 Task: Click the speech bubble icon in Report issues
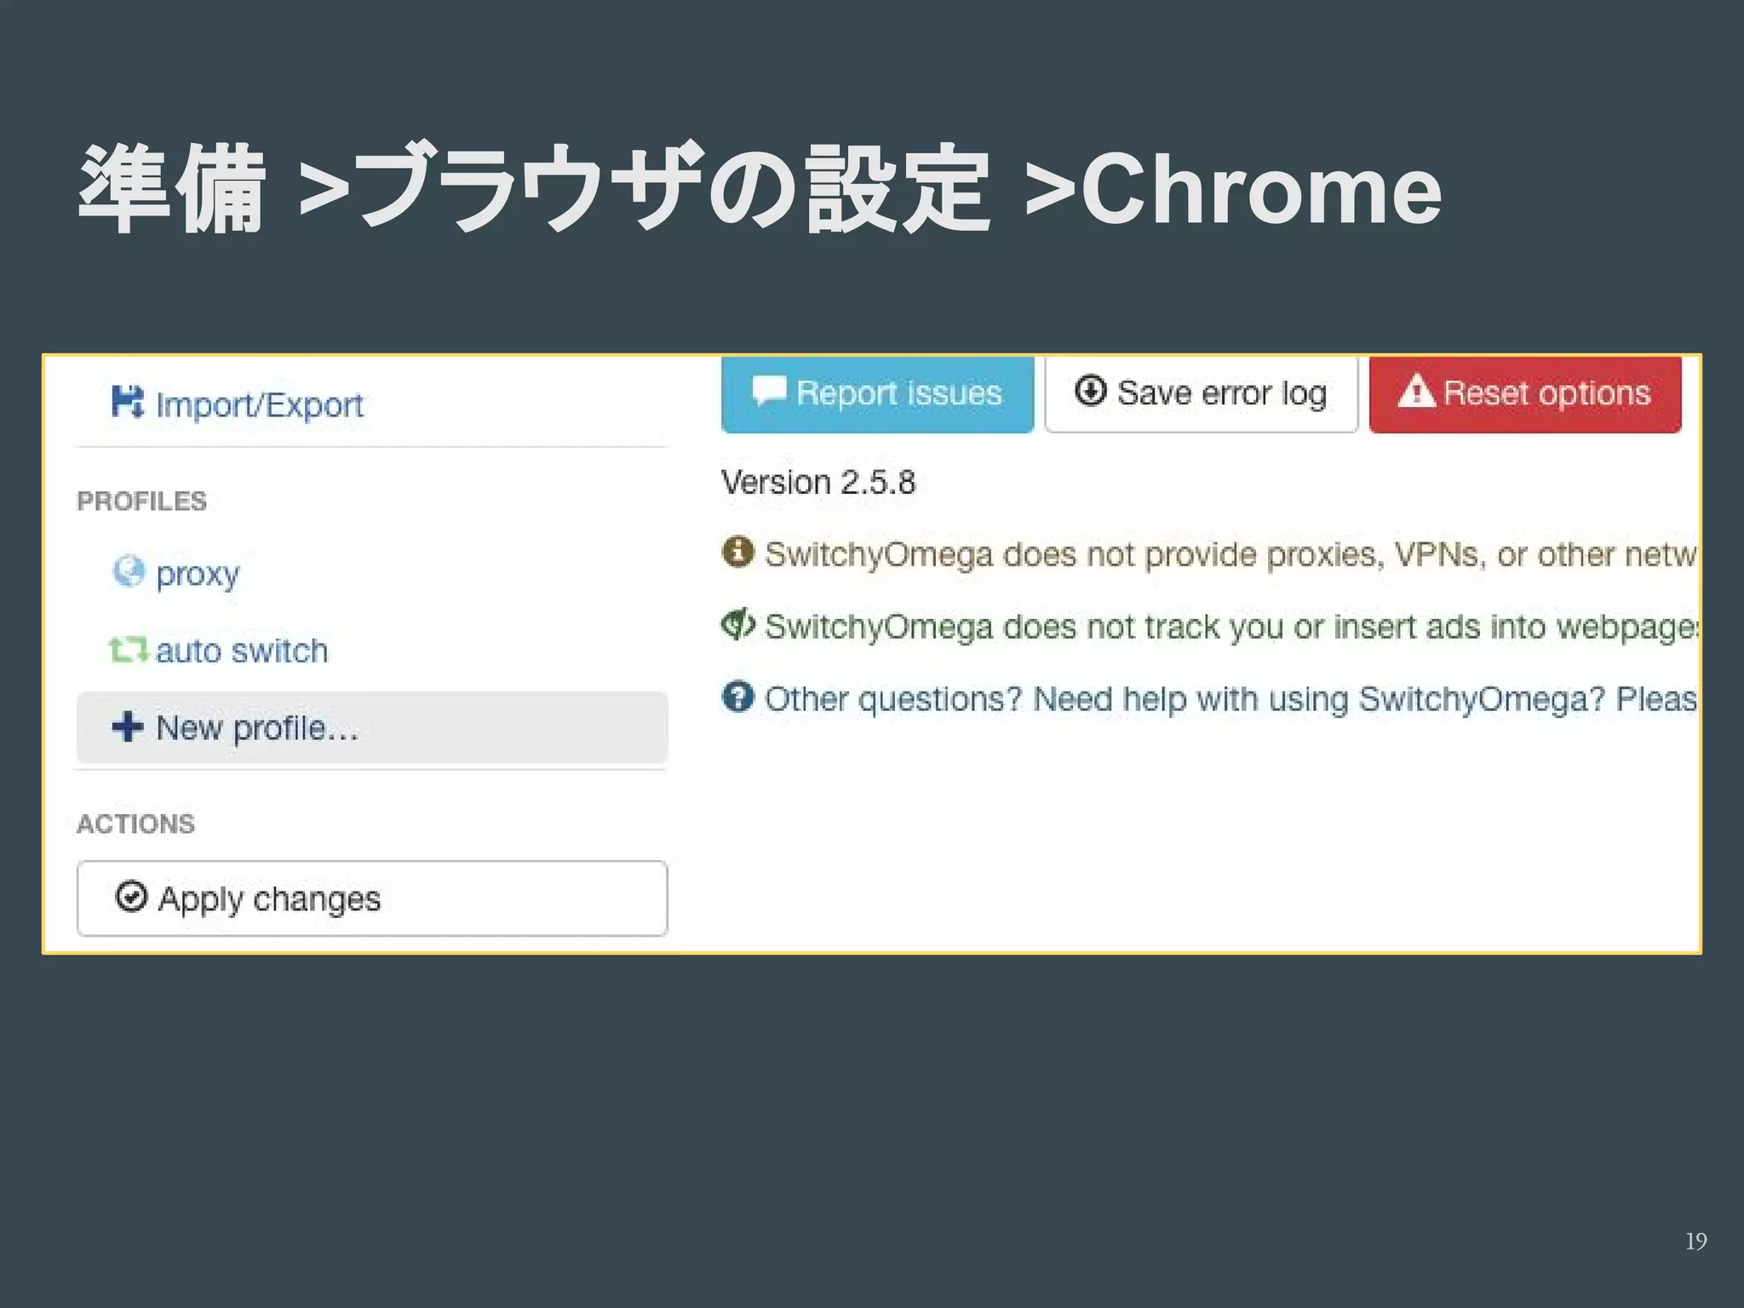[x=769, y=391]
